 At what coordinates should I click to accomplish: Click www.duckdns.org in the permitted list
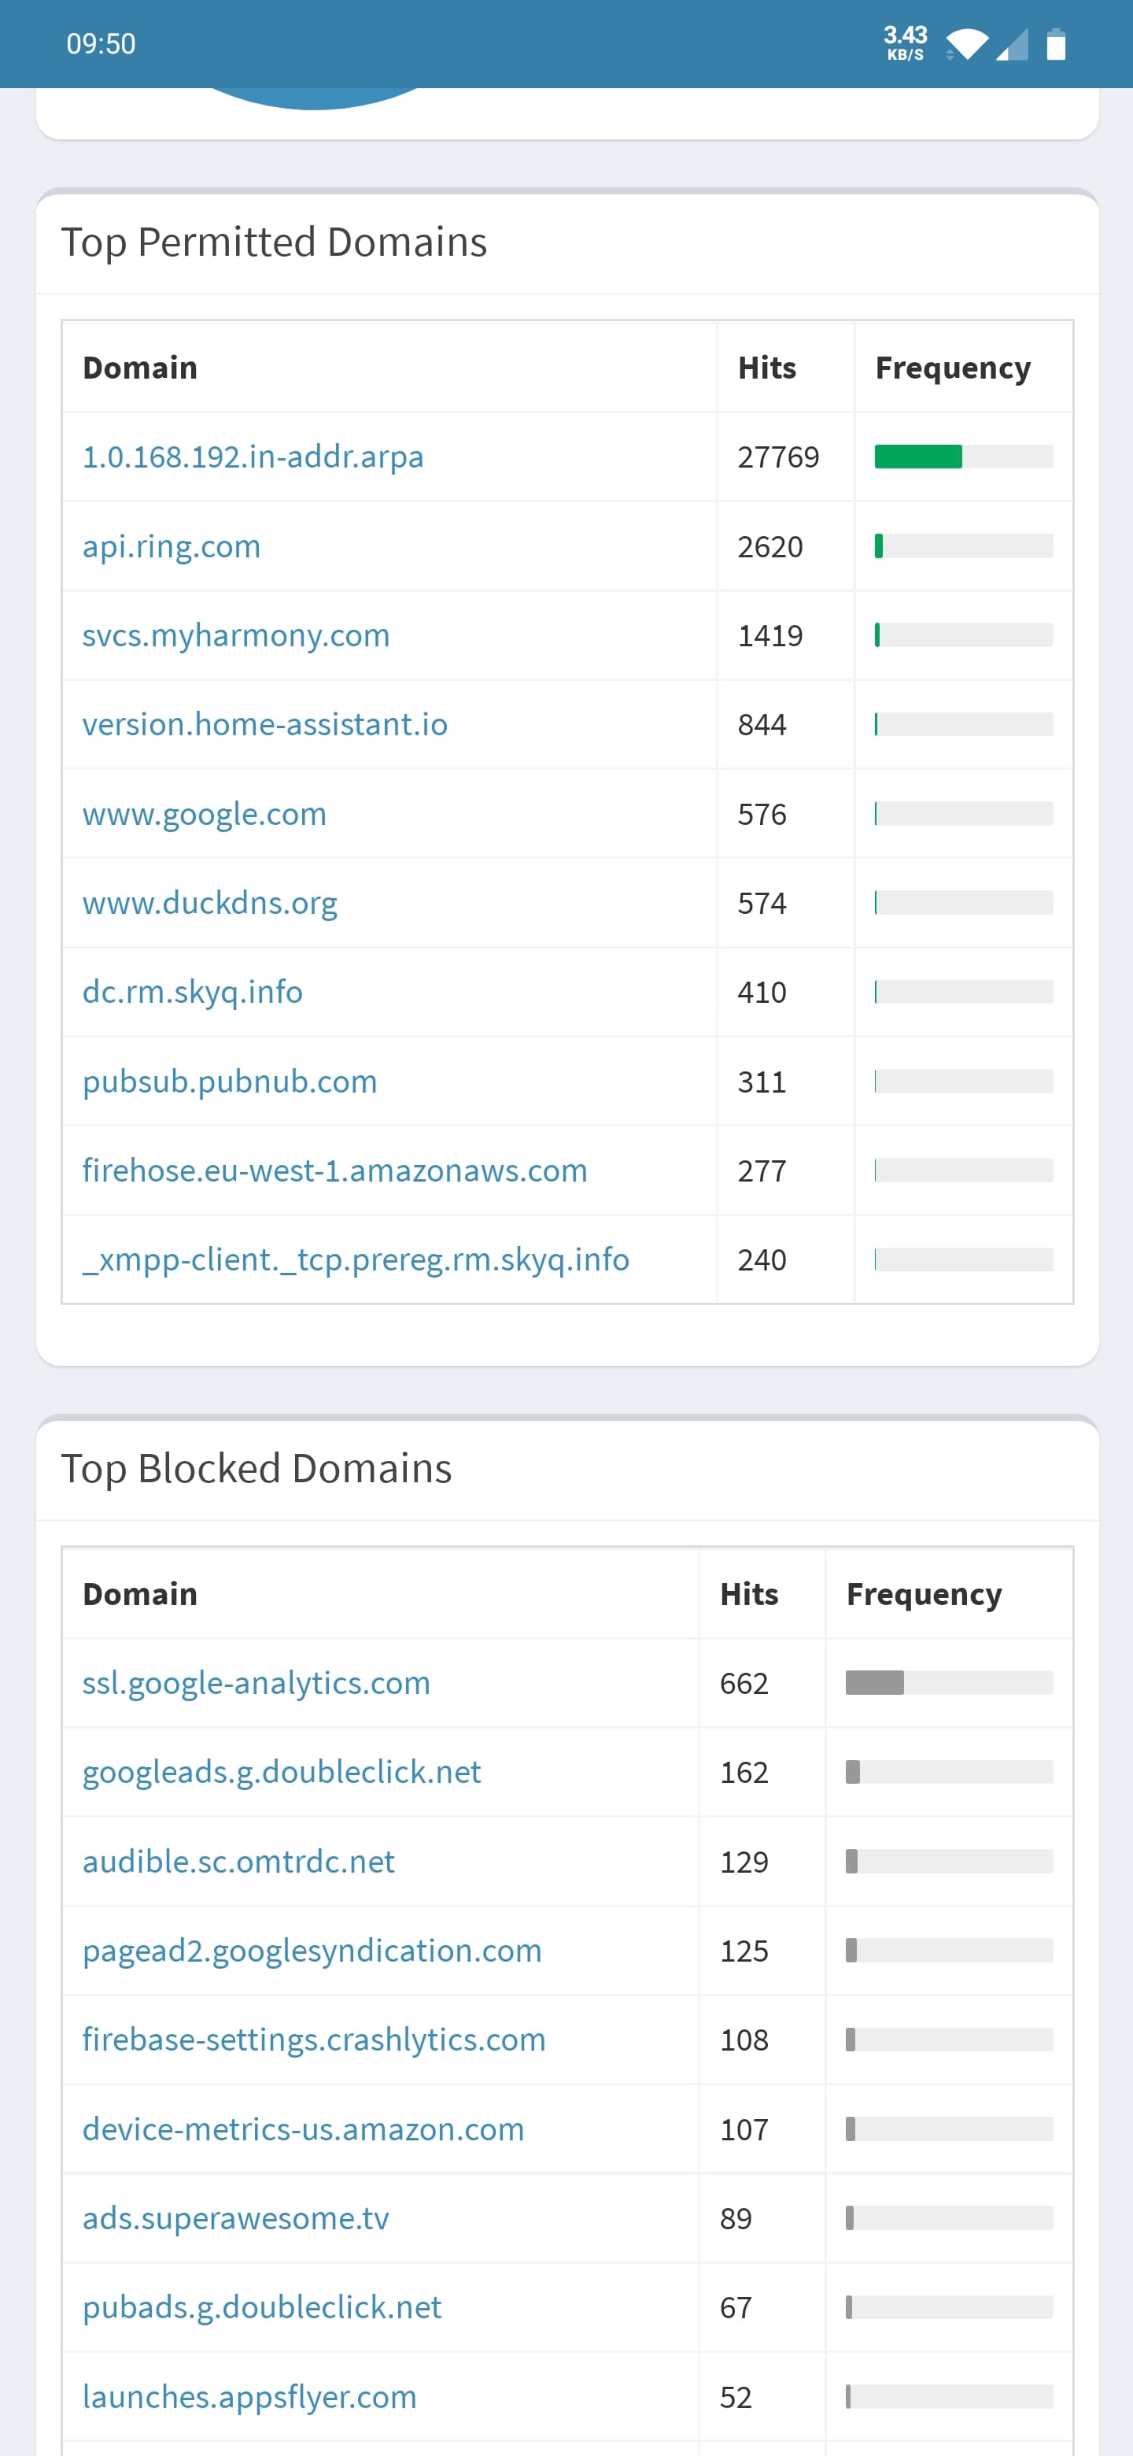click(209, 903)
